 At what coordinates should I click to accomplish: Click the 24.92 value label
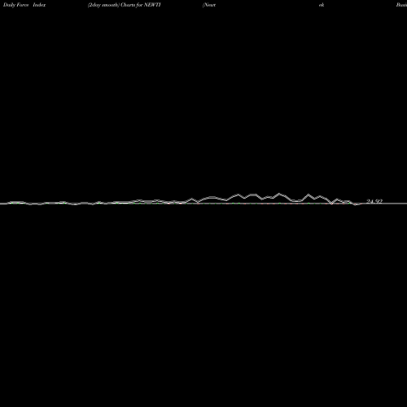coord(374,201)
